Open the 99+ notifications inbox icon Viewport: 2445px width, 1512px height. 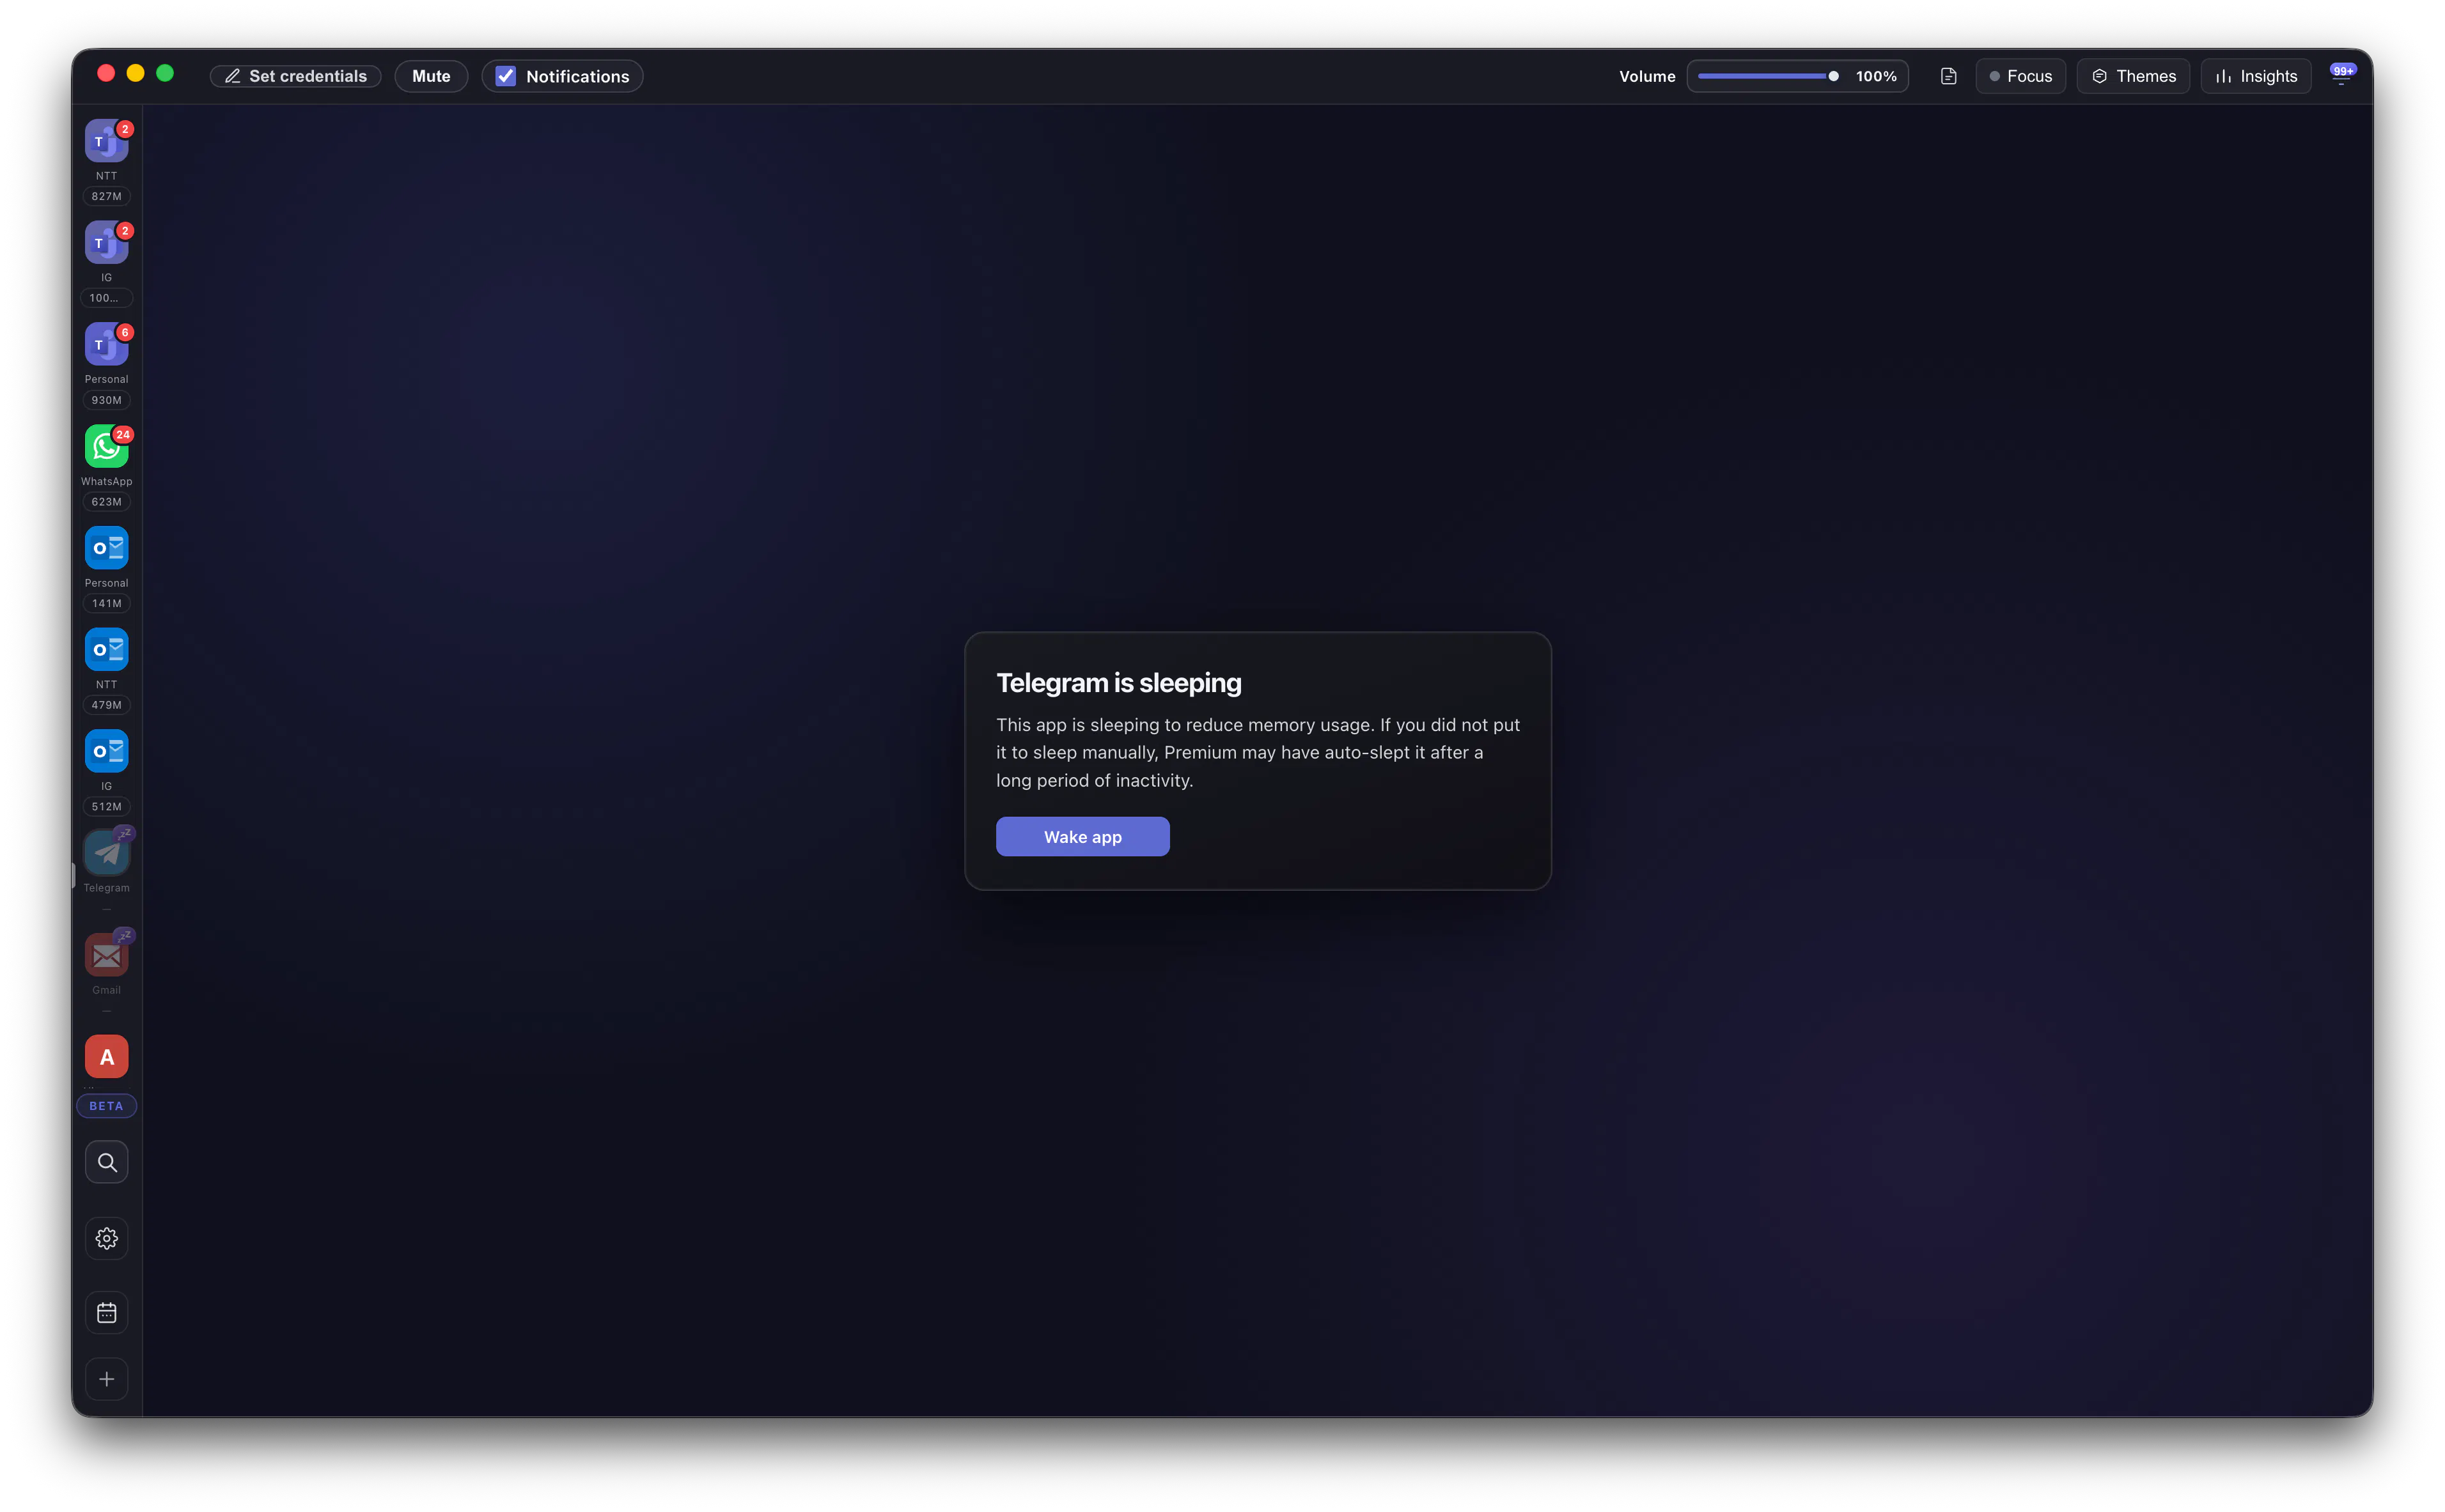(2342, 75)
